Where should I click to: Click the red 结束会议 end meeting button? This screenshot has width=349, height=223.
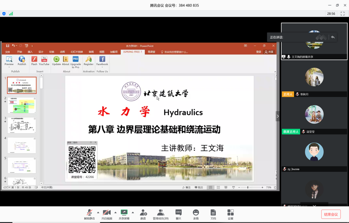point(331,214)
